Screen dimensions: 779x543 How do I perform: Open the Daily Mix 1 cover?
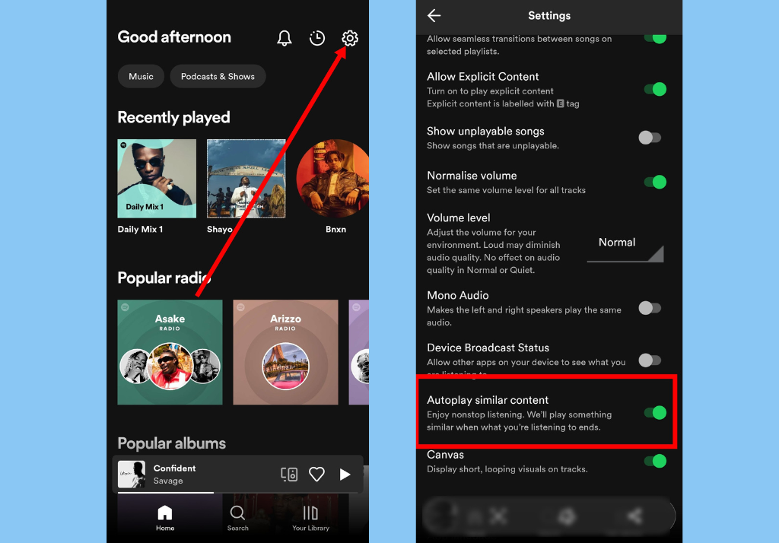click(x=157, y=179)
